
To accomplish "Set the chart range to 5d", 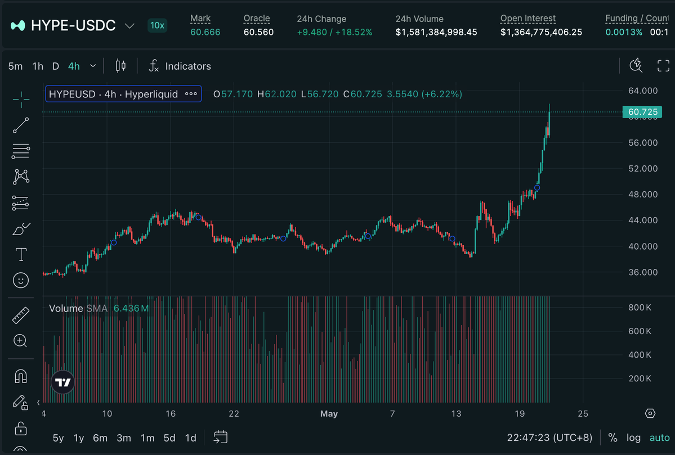I will (169, 438).
